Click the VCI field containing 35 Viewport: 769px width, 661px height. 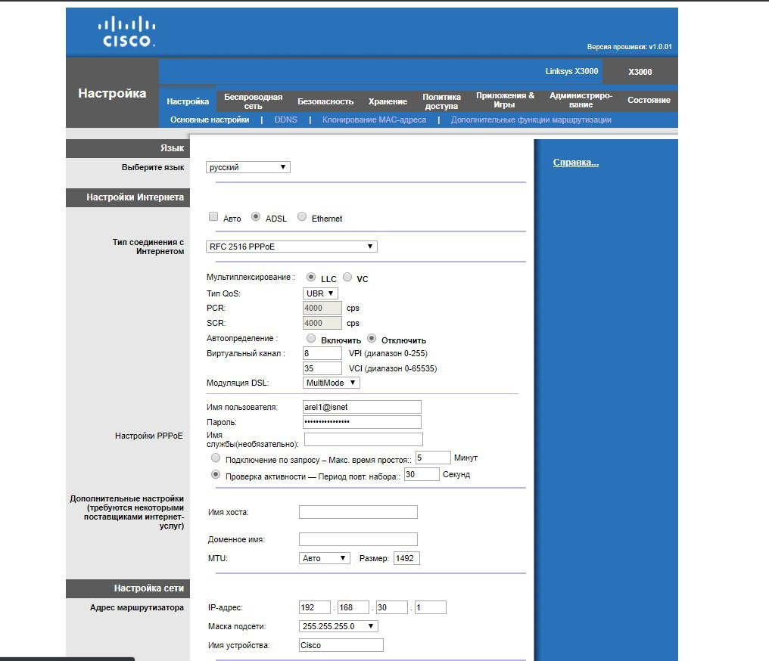click(x=322, y=368)
